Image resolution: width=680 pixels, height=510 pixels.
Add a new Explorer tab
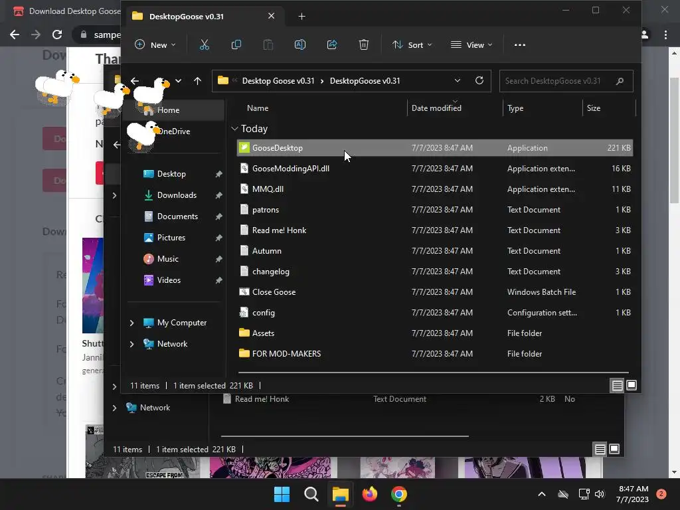tap(302, 17)
